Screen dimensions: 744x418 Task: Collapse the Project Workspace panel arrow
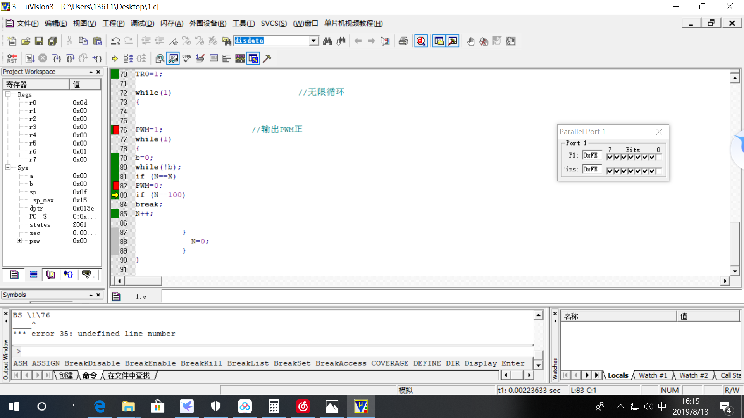coord(91,72)
